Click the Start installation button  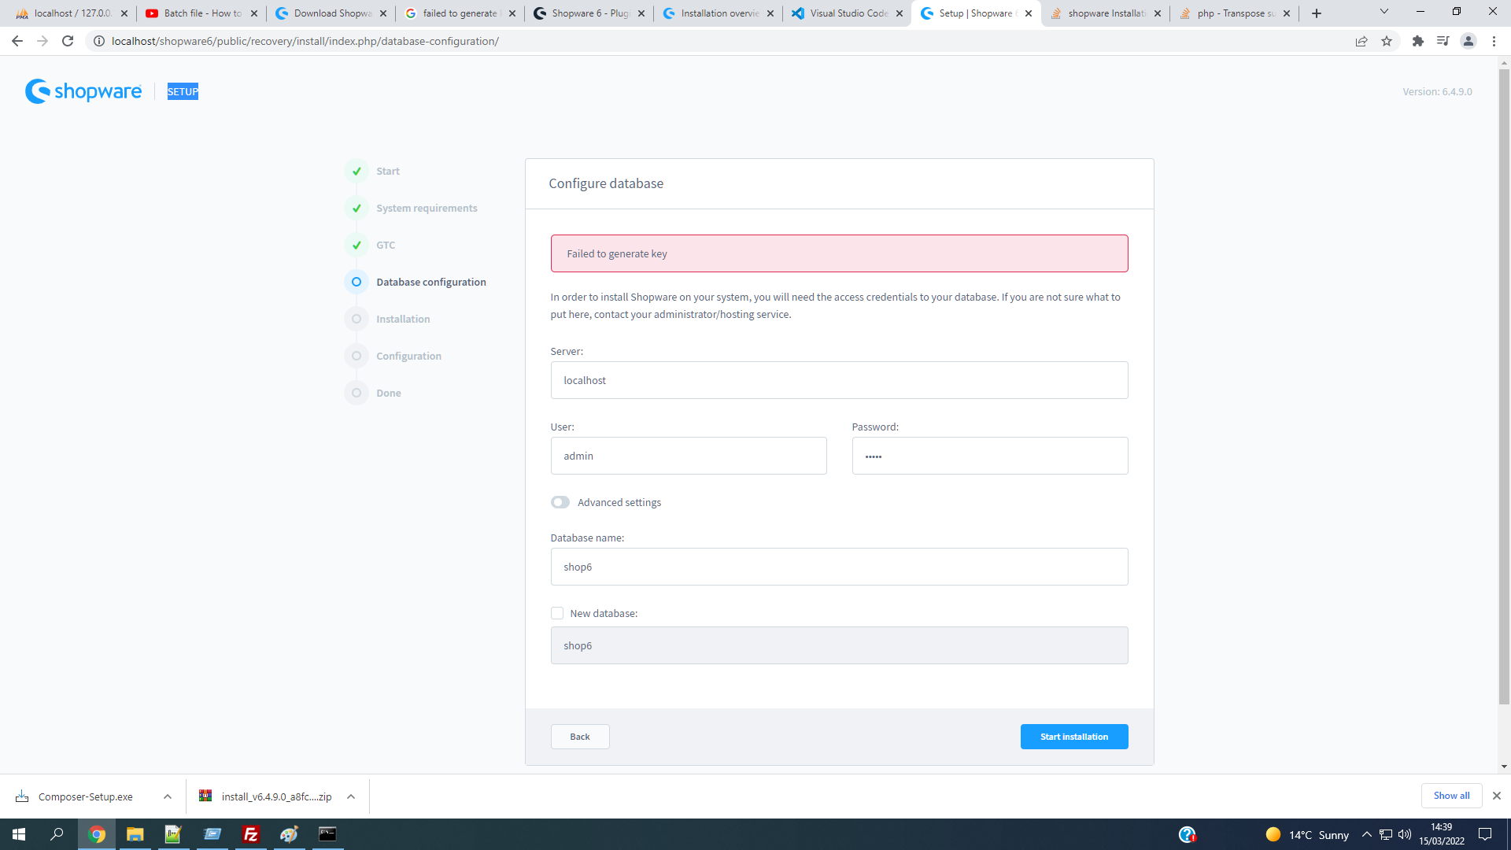point(1074,737)
